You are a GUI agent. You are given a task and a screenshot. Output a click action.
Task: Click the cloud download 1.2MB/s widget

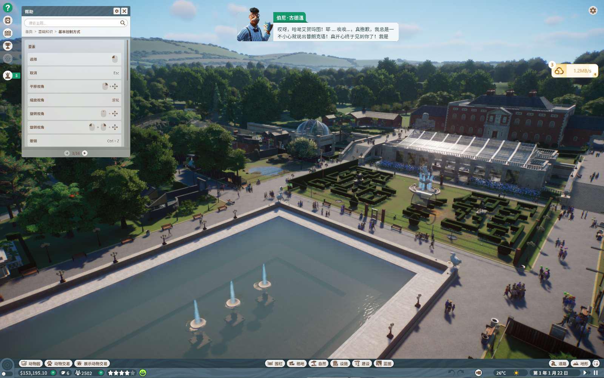575,71
